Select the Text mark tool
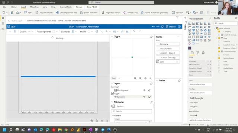 [x=107, y=31]
